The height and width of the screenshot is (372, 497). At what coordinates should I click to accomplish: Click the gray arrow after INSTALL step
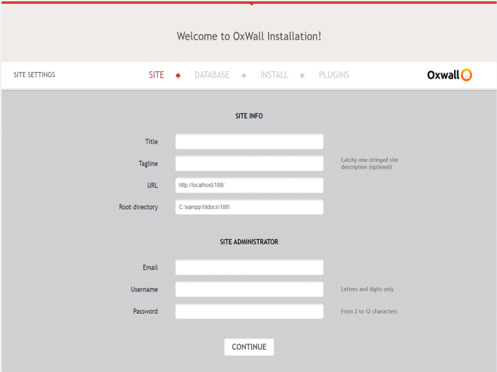(x=303, y=76)
